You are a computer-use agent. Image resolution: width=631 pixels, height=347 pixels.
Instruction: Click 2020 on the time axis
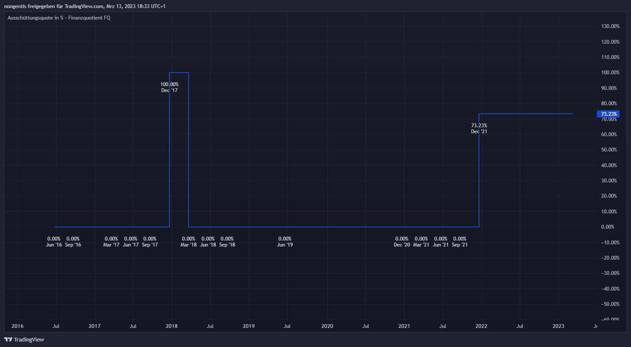[327, 326]
